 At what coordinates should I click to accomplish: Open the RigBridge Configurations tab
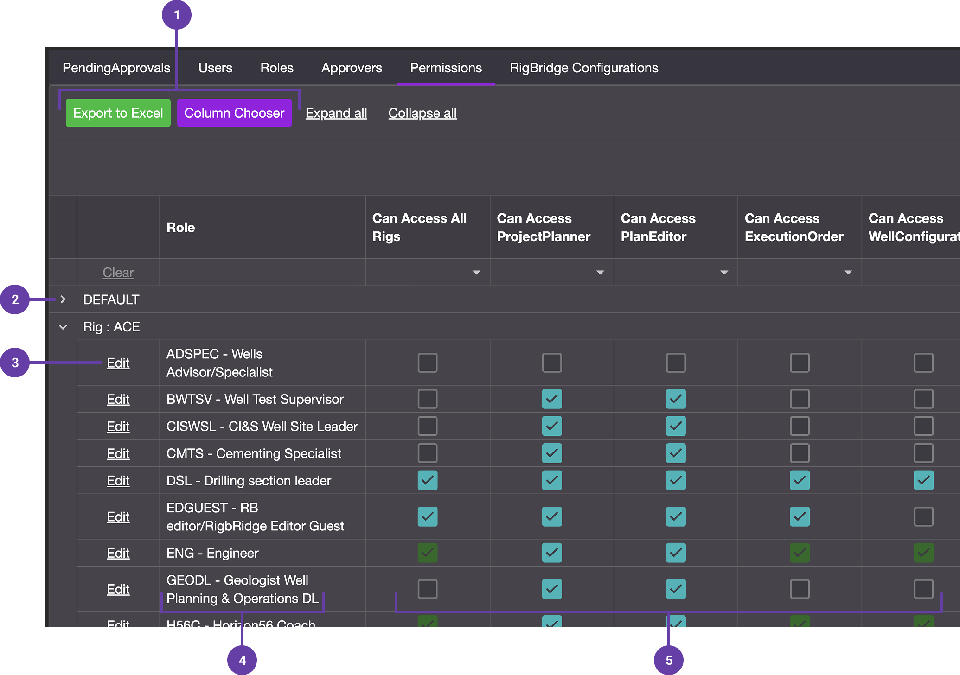pyautogui.click(x=584, y=68)
